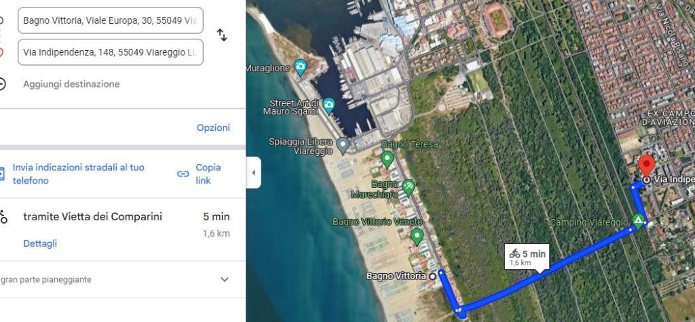The height and width of the screenshot is (322, 695).
Task: Collapse the side panel with arrow tab
Action: [254, 172]
